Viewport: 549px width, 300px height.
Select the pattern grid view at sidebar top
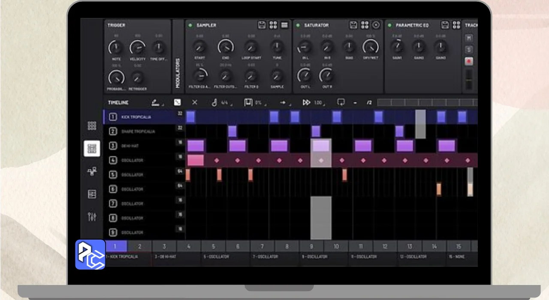click(x=92, y=126)
